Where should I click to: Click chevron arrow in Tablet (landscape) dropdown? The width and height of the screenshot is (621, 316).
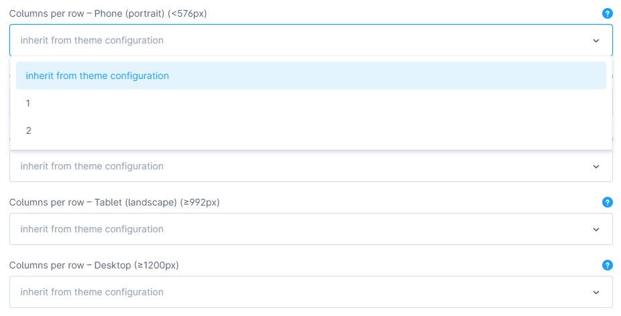pos(596,230)
